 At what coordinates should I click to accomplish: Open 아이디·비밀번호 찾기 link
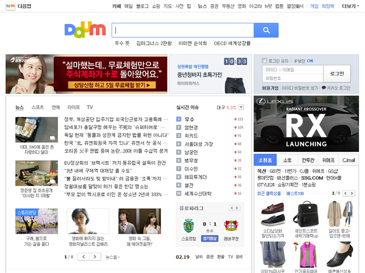pyautogui.click(x=300, y=88)
